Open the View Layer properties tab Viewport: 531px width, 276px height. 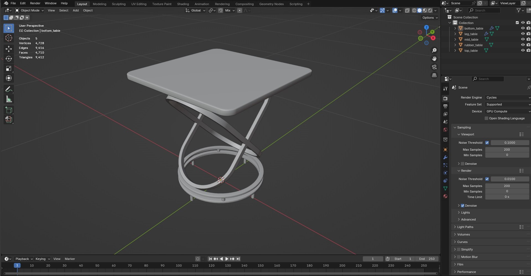(x=445, y=114)
